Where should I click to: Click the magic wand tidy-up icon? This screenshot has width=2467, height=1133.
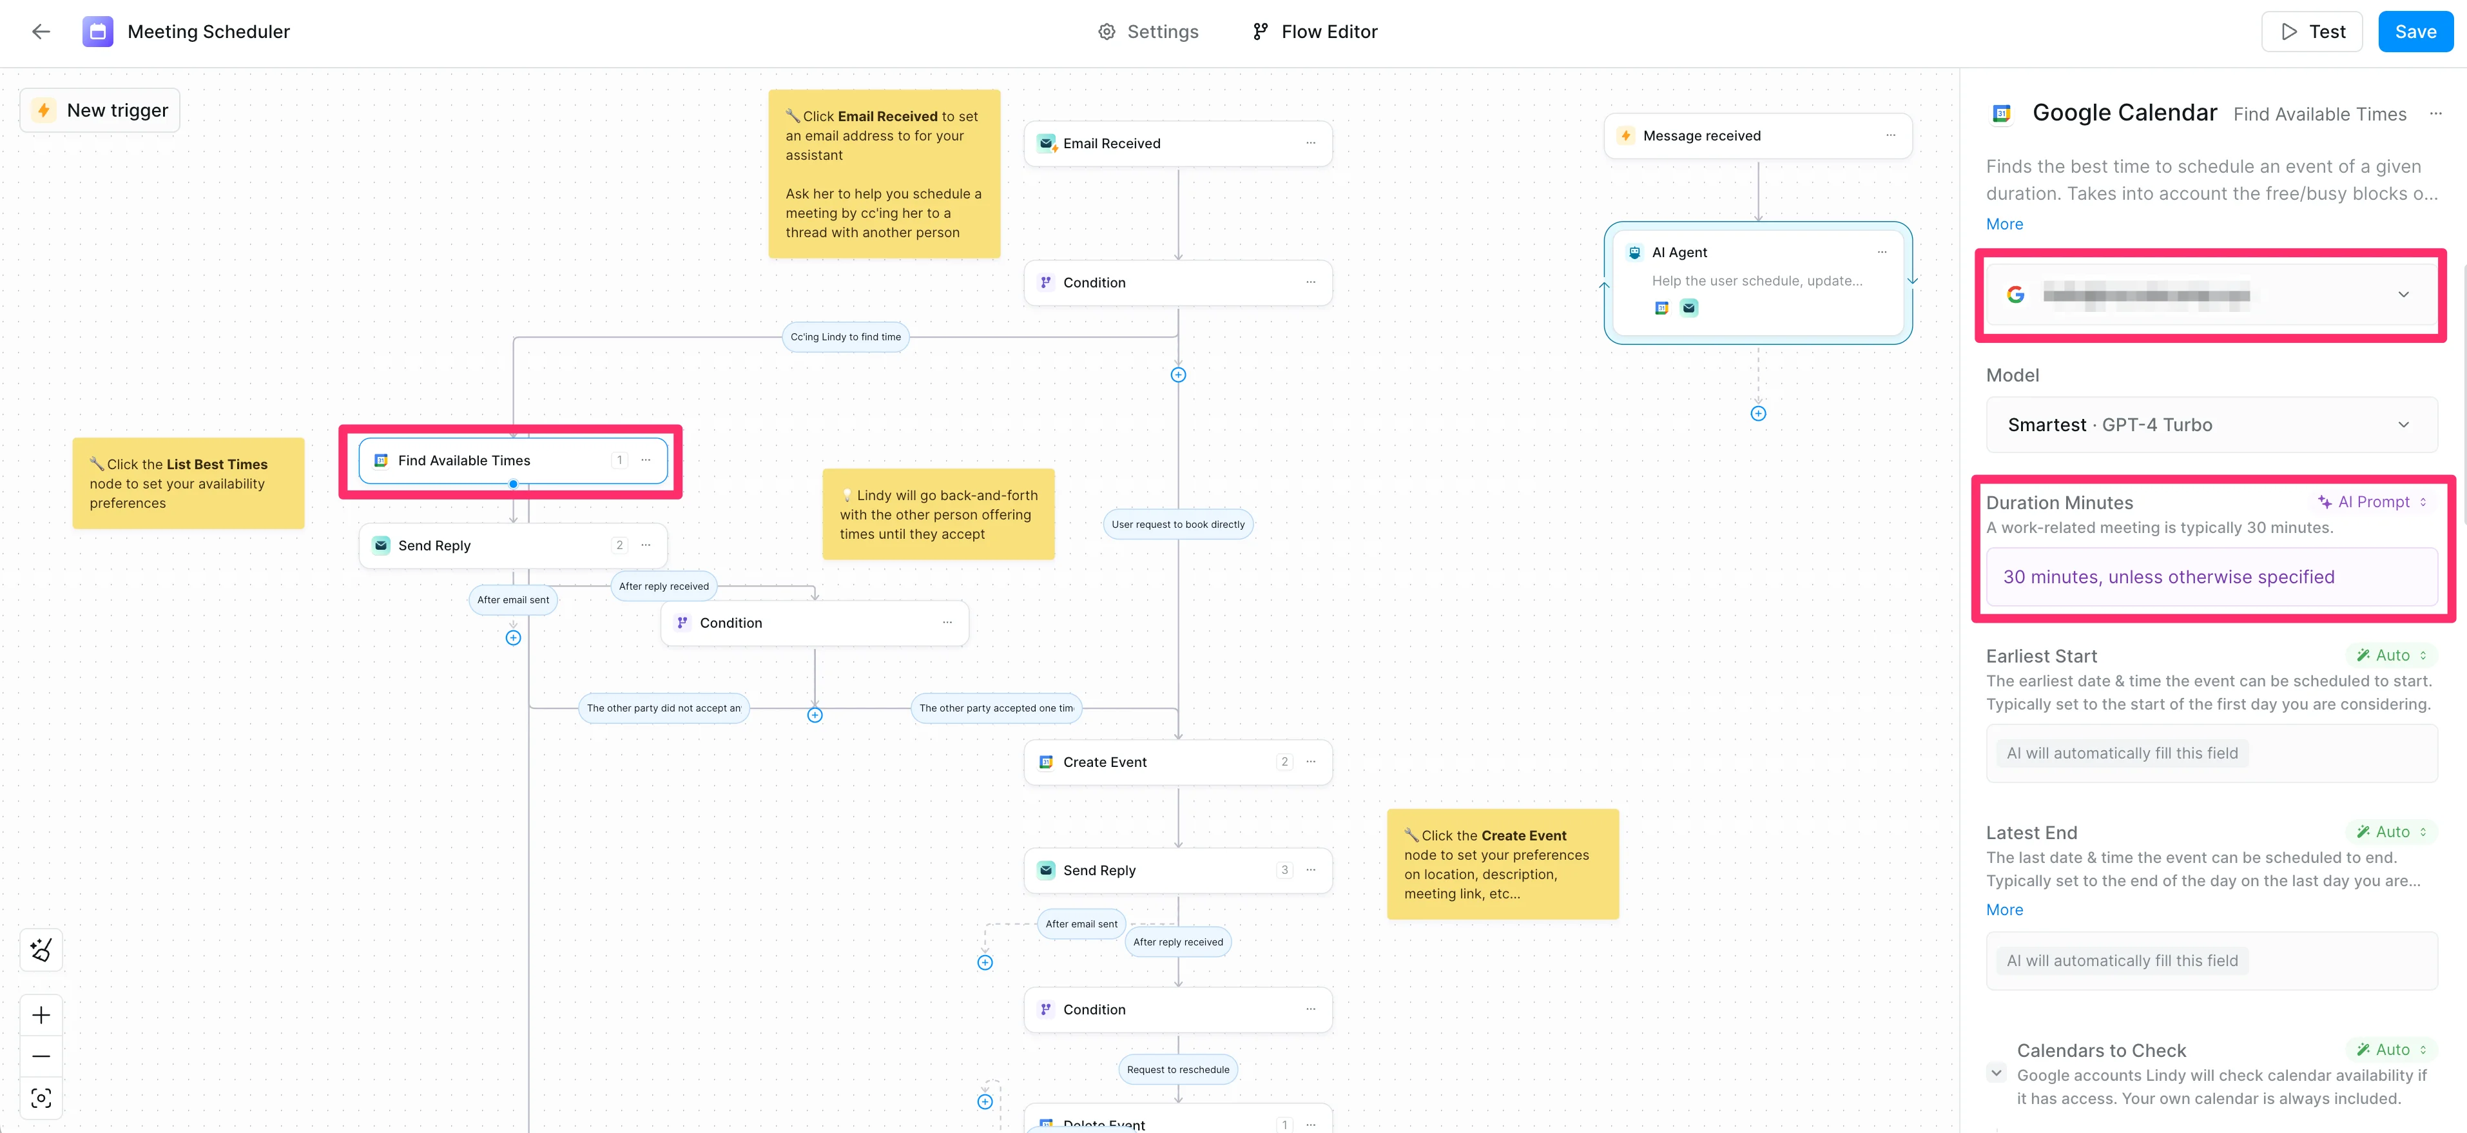[41, 949]
